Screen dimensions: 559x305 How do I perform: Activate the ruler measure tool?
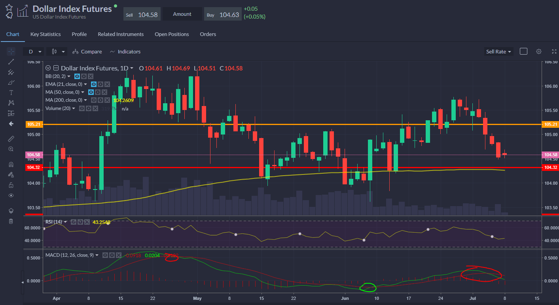11,138
